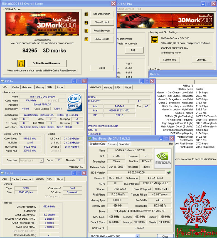Click the Edit Description icon
Image resolution: width=217 pixels, height=238 pixels.
pos(86,14)
